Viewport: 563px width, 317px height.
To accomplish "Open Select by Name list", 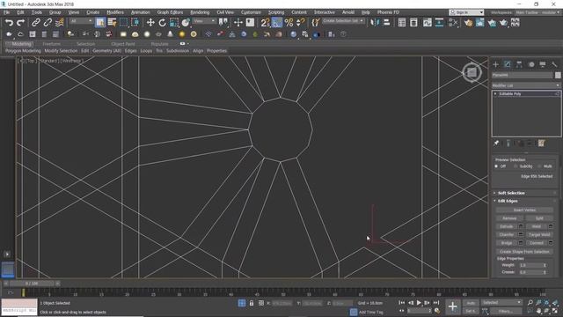I will coord(112,23).
